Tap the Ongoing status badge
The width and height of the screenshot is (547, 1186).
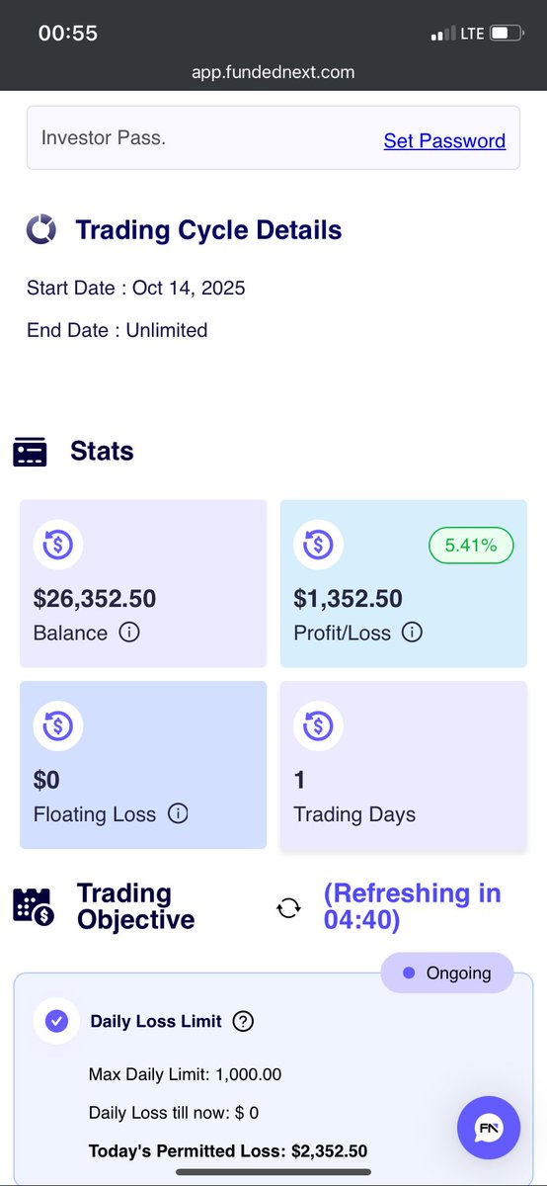point(447,973)
